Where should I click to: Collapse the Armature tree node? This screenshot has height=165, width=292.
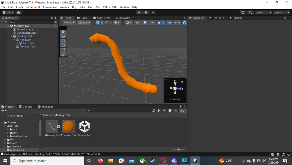click(14, 40)
